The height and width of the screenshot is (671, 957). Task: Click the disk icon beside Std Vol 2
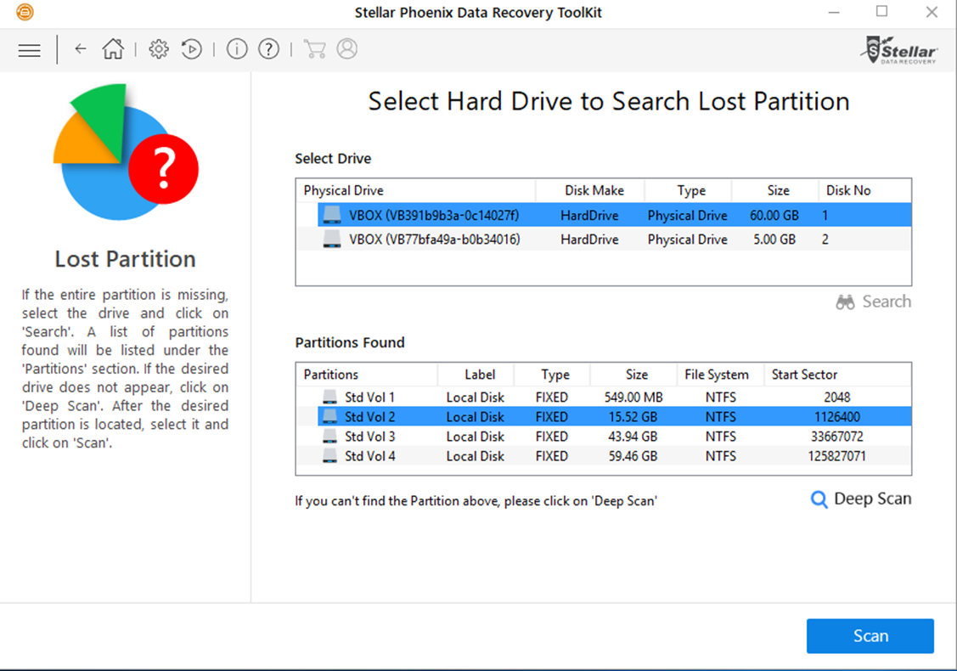coord(329,416)
